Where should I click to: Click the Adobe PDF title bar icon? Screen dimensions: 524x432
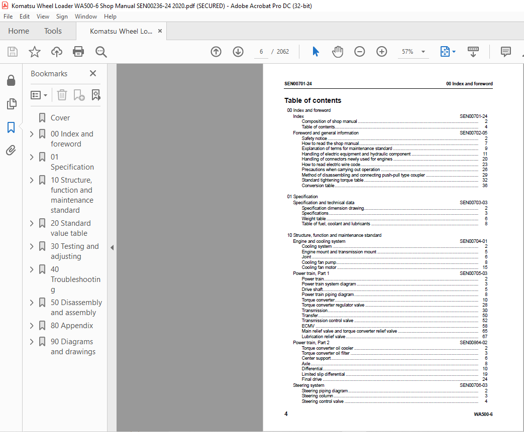5,6
